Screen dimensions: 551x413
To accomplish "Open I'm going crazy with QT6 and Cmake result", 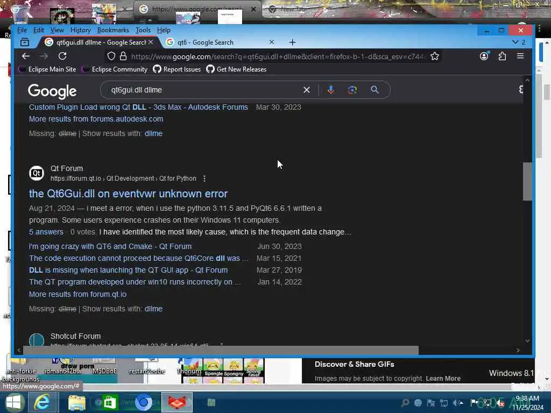I will (110, 246).
